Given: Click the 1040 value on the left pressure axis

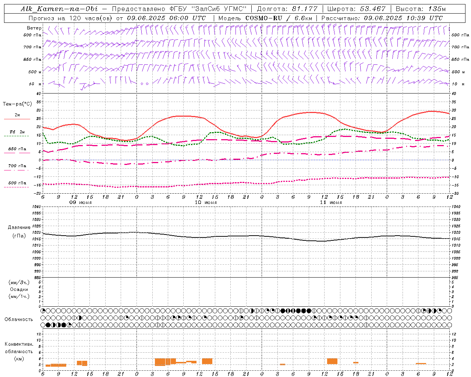Looking at the screenshot, I should [36, 207].
